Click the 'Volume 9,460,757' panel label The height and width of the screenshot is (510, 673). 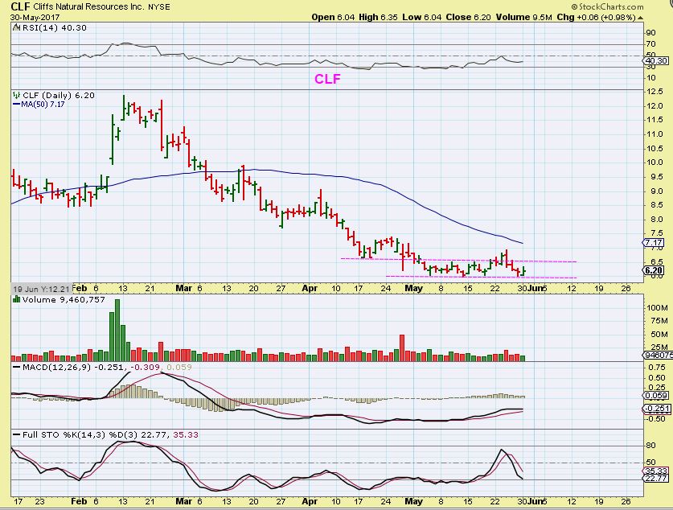[64, 299]
